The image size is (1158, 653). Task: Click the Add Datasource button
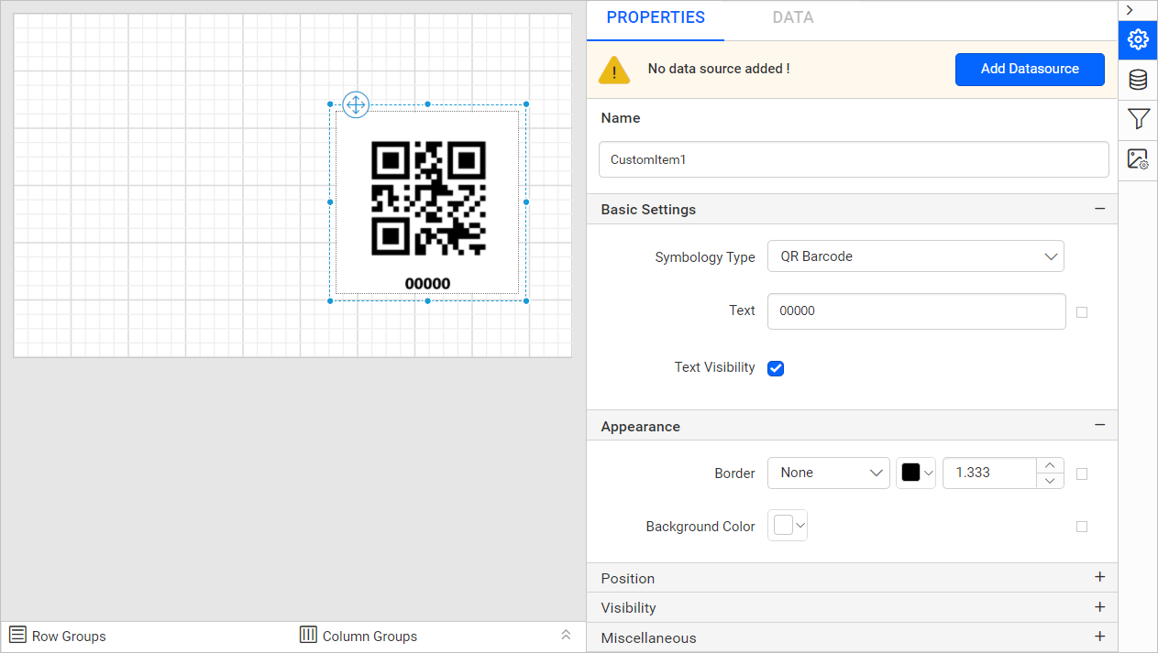1030,69
